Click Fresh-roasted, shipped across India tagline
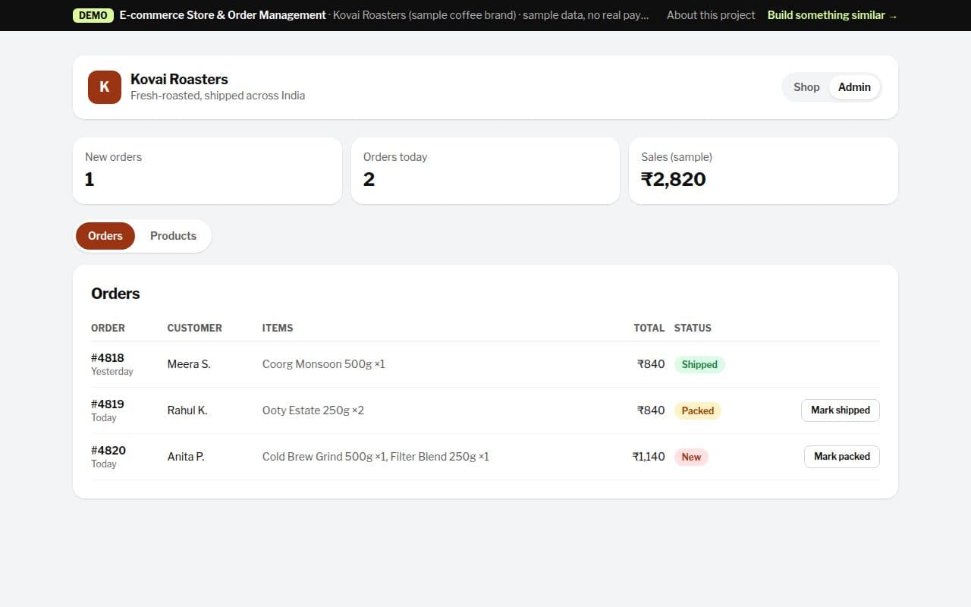The height and width of the screenshot is (607, 971). [x=218, y=96]
